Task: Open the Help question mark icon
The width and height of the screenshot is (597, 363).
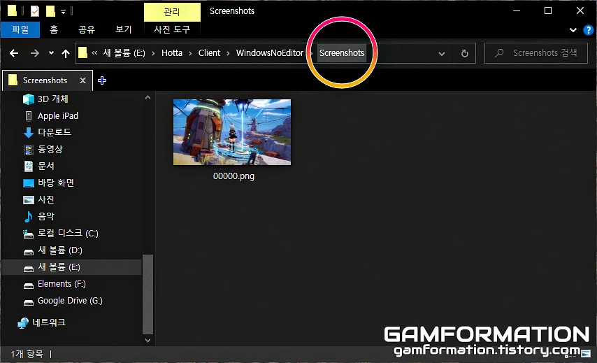Action: (588, 29)
